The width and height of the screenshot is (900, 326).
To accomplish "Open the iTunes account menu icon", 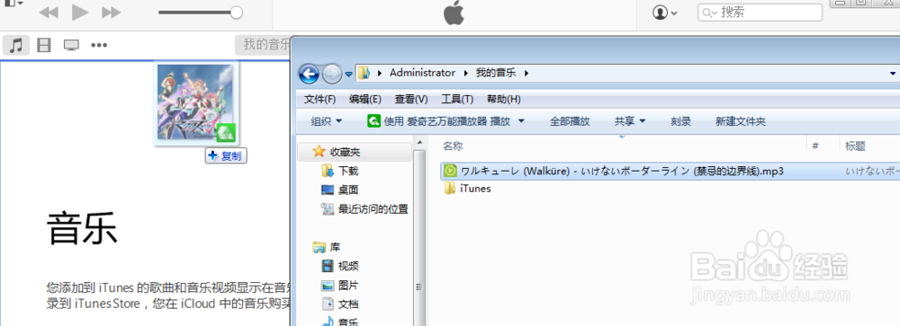I will (x=665, y=13).
